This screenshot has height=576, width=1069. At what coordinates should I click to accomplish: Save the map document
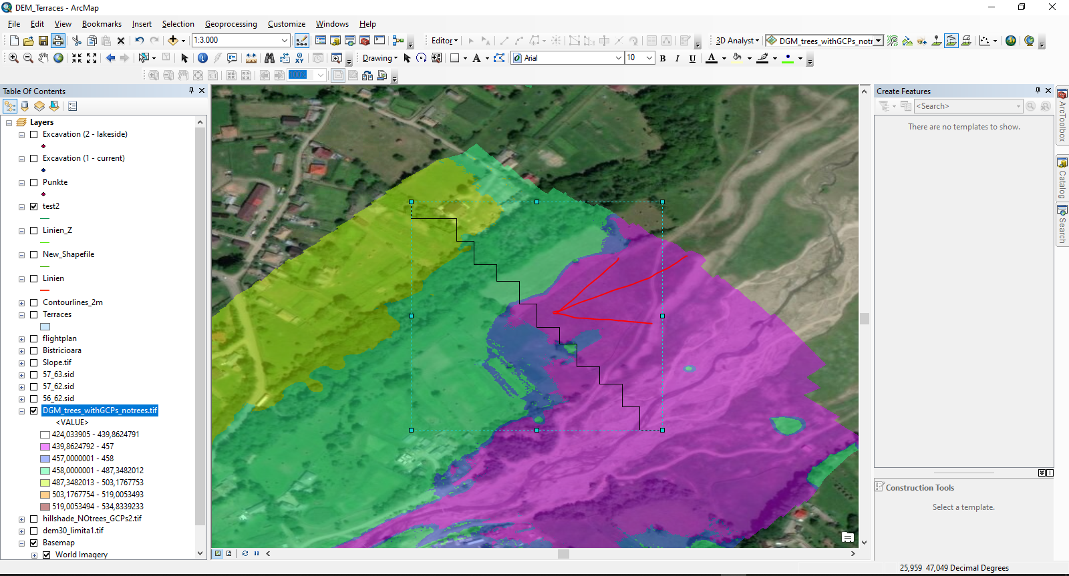pyautogui.click(x=43, y=41)
